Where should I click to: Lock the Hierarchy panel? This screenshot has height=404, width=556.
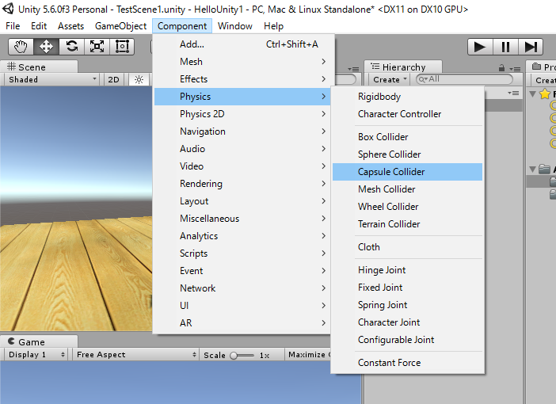[501, 68]
